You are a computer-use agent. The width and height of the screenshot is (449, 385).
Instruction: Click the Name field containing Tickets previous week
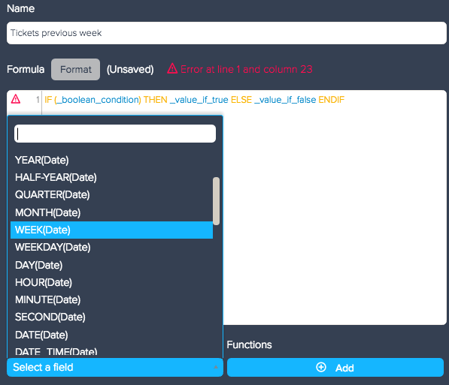pos(226,33)
